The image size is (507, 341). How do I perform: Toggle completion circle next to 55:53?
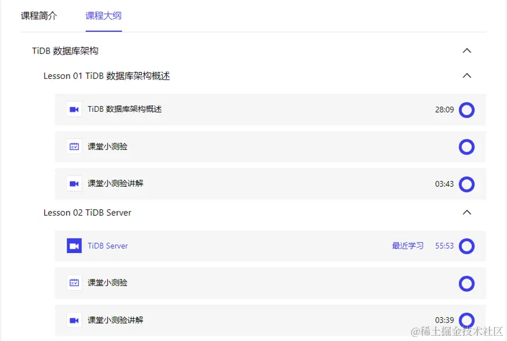point(466,246)
